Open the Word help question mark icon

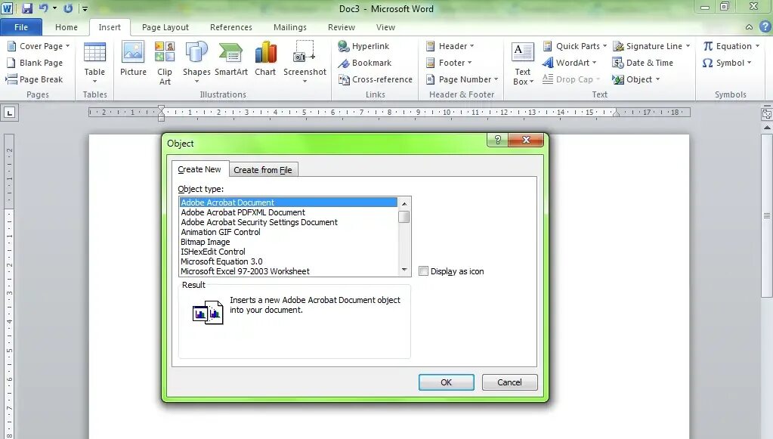coord(765,27)
